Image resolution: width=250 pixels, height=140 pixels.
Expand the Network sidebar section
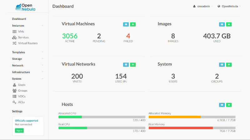(x=42, y=65)
